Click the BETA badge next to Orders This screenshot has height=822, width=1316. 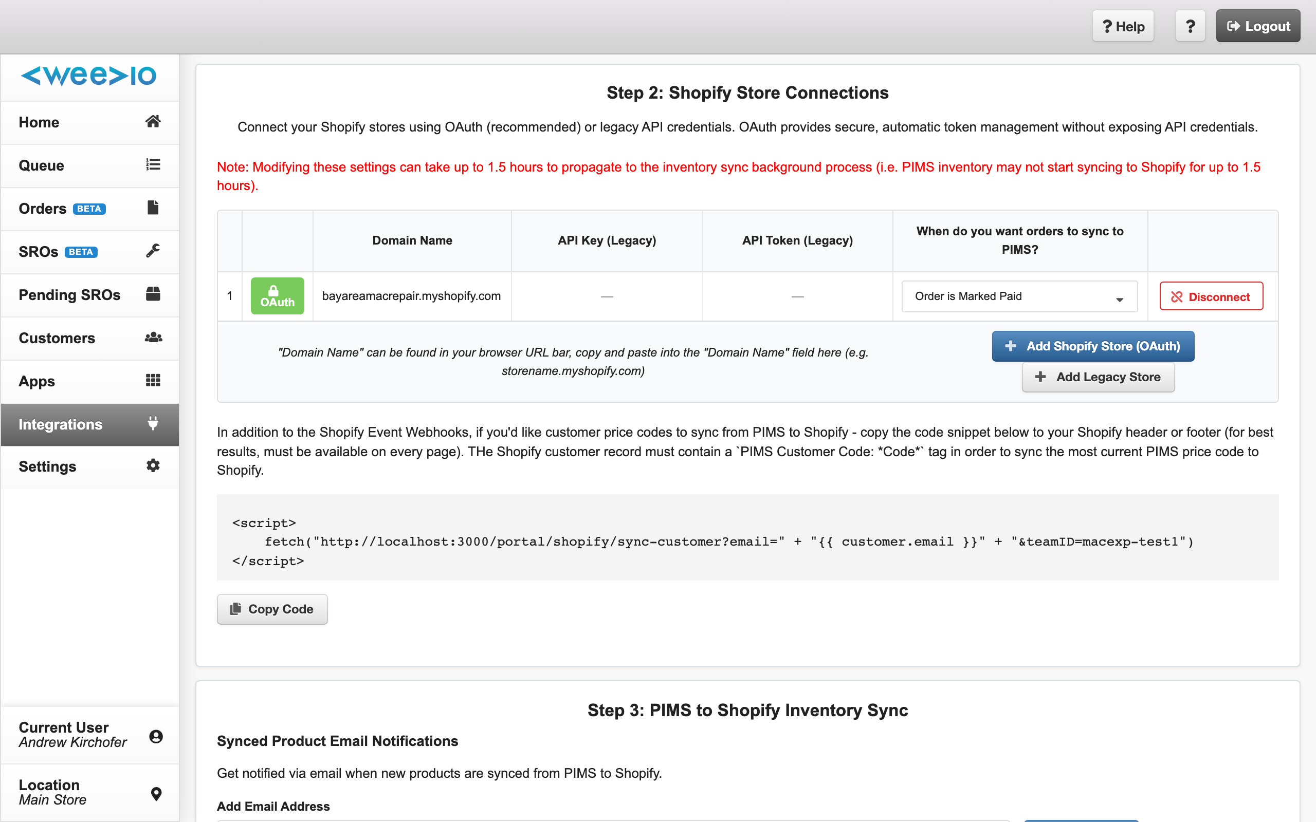point(89,209)
